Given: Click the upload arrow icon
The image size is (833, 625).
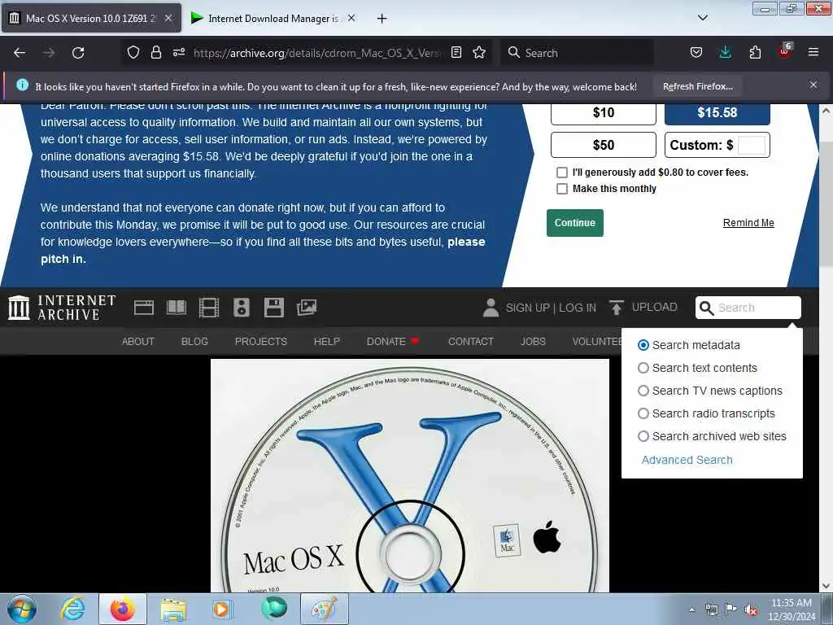Looking at the screenshot, I should [617, 308].
